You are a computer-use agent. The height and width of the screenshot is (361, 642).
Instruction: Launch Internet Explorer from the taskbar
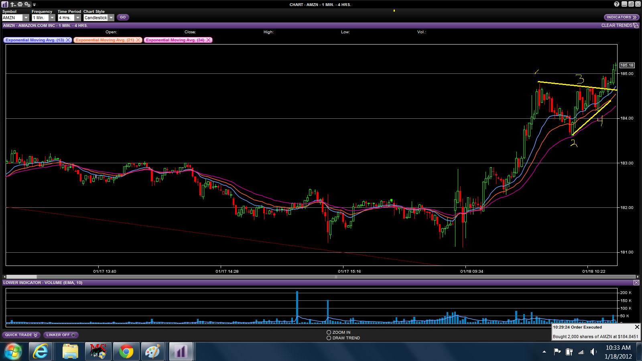pyautogui.click(x=41, y=352)
